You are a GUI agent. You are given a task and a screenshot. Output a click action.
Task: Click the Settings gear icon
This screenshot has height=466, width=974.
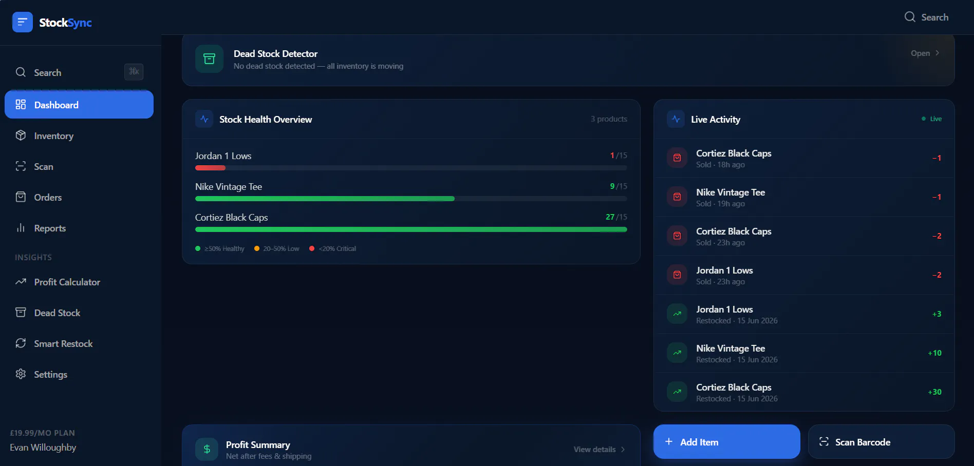tap(21, 374)
